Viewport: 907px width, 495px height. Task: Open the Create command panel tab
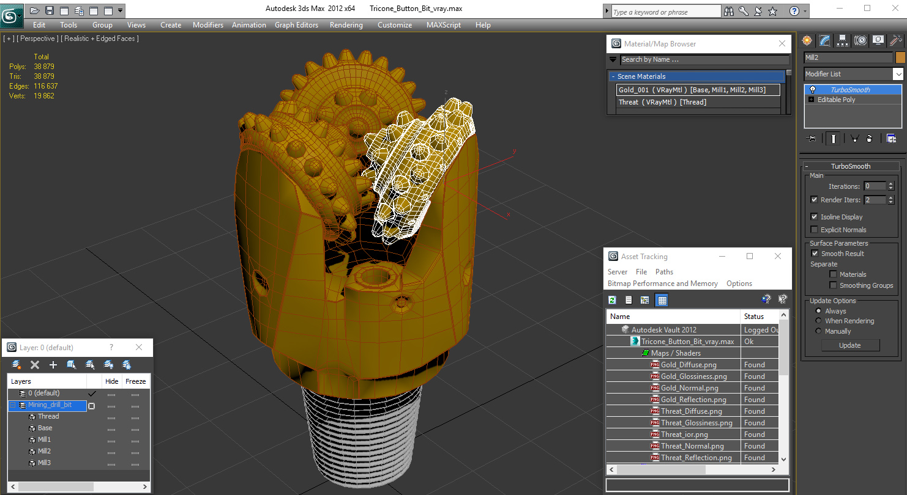point(807,40)
